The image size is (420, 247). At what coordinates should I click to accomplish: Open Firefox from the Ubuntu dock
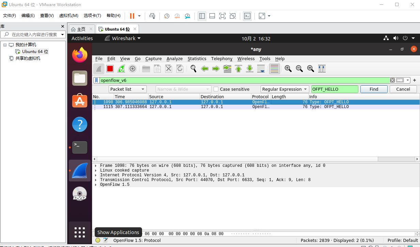[80, 55]
